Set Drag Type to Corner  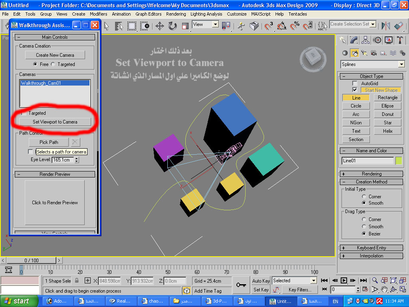click(364, 219)
